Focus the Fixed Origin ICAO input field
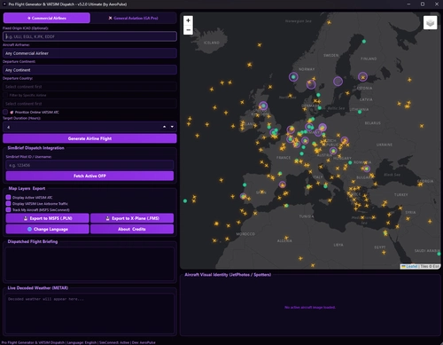This screenshot has width=443, height=345. click(89, 36)
